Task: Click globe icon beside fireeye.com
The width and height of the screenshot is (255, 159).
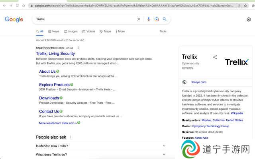Action: [184, 82]
